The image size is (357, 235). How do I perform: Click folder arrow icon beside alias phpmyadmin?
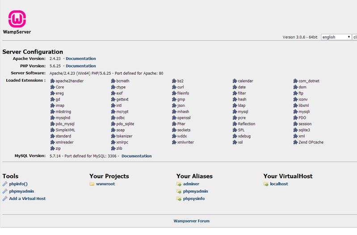click(x=179, y=191)
